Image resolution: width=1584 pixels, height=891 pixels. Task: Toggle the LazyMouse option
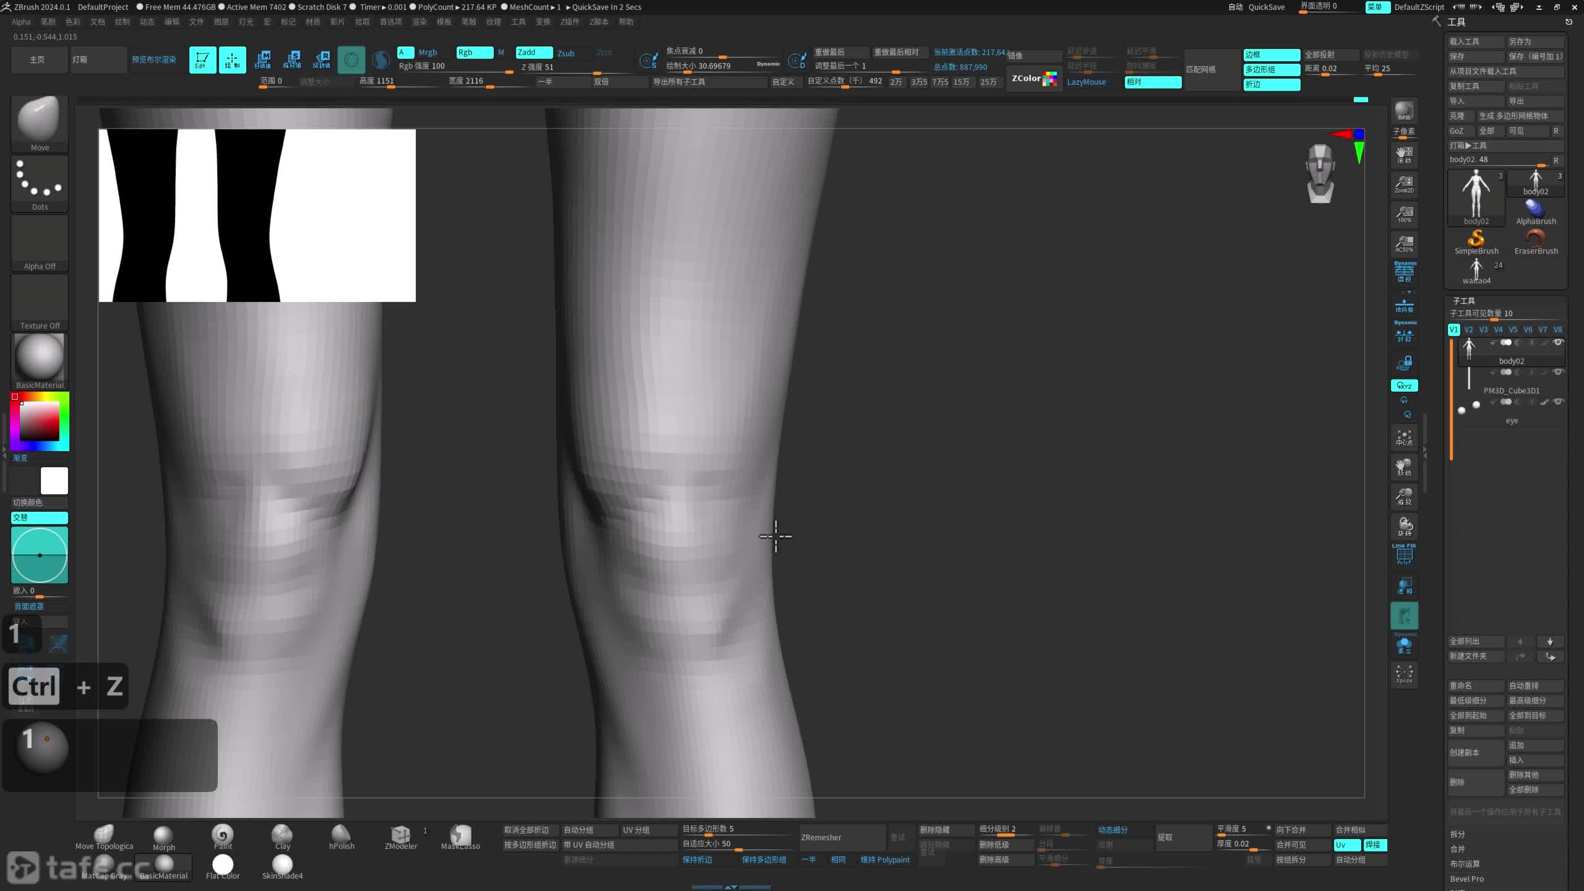coord(1086,82)
